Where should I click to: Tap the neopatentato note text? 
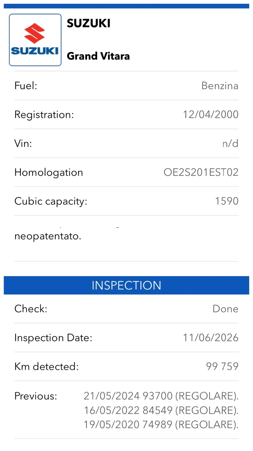click(48, 236)
